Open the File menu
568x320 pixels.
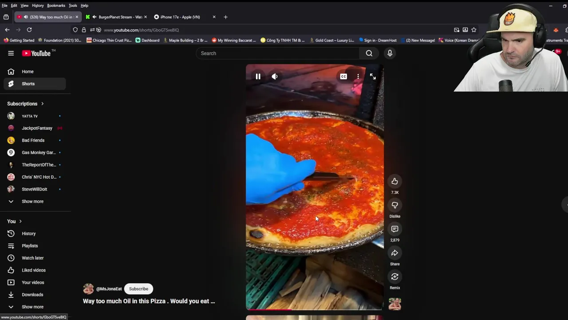[4, 5]
